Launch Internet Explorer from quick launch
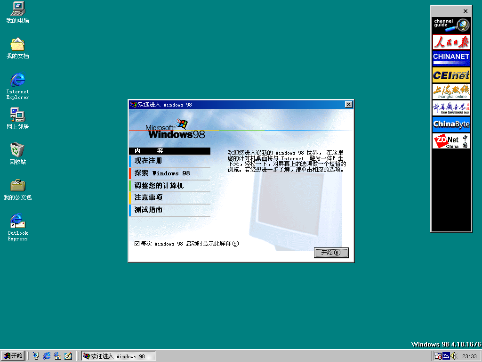 click(47, 356)
